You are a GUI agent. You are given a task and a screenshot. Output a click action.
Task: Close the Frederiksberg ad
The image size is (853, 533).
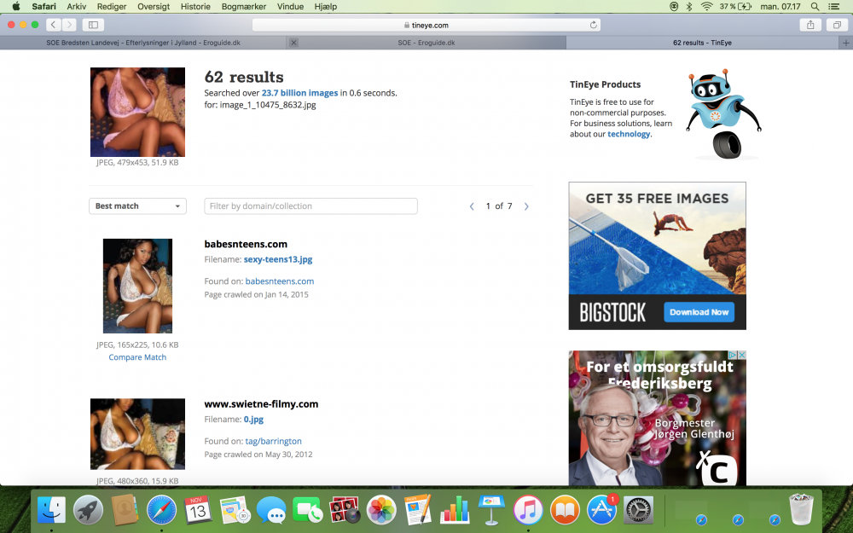pyautogui.click(x=741, y=355)
